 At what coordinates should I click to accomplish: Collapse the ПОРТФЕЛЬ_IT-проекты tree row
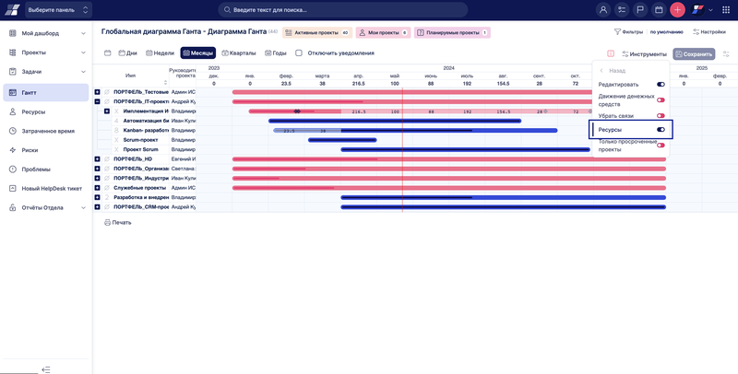[x=97, y=101]
